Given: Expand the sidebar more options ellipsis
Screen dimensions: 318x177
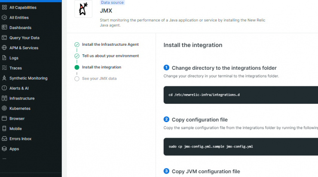Looking at the screenshot, I should [x=4, y=159].
